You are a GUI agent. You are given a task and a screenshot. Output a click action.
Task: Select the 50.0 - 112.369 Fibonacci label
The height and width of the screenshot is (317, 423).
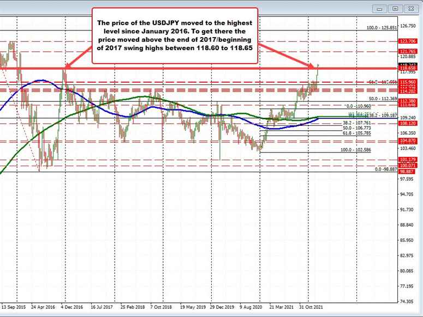(x=383, y=99)
